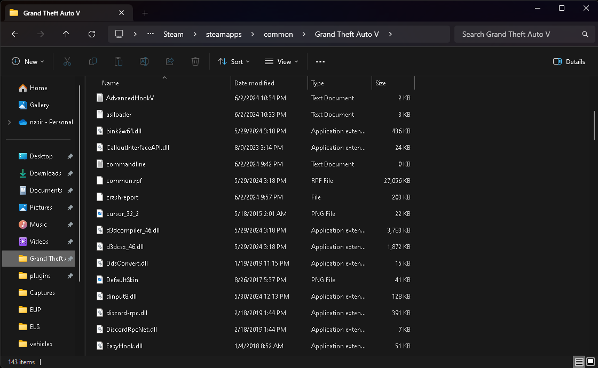The image size is (598, 368).
Task: Go up one directory level
Action: (66, 34)
